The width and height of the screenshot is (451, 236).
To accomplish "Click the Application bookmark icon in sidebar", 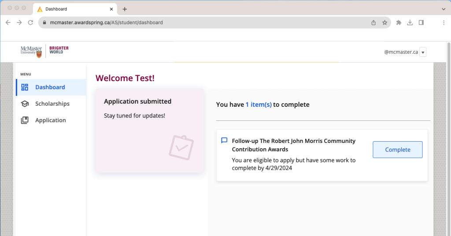I will click(x=25, y=120).
